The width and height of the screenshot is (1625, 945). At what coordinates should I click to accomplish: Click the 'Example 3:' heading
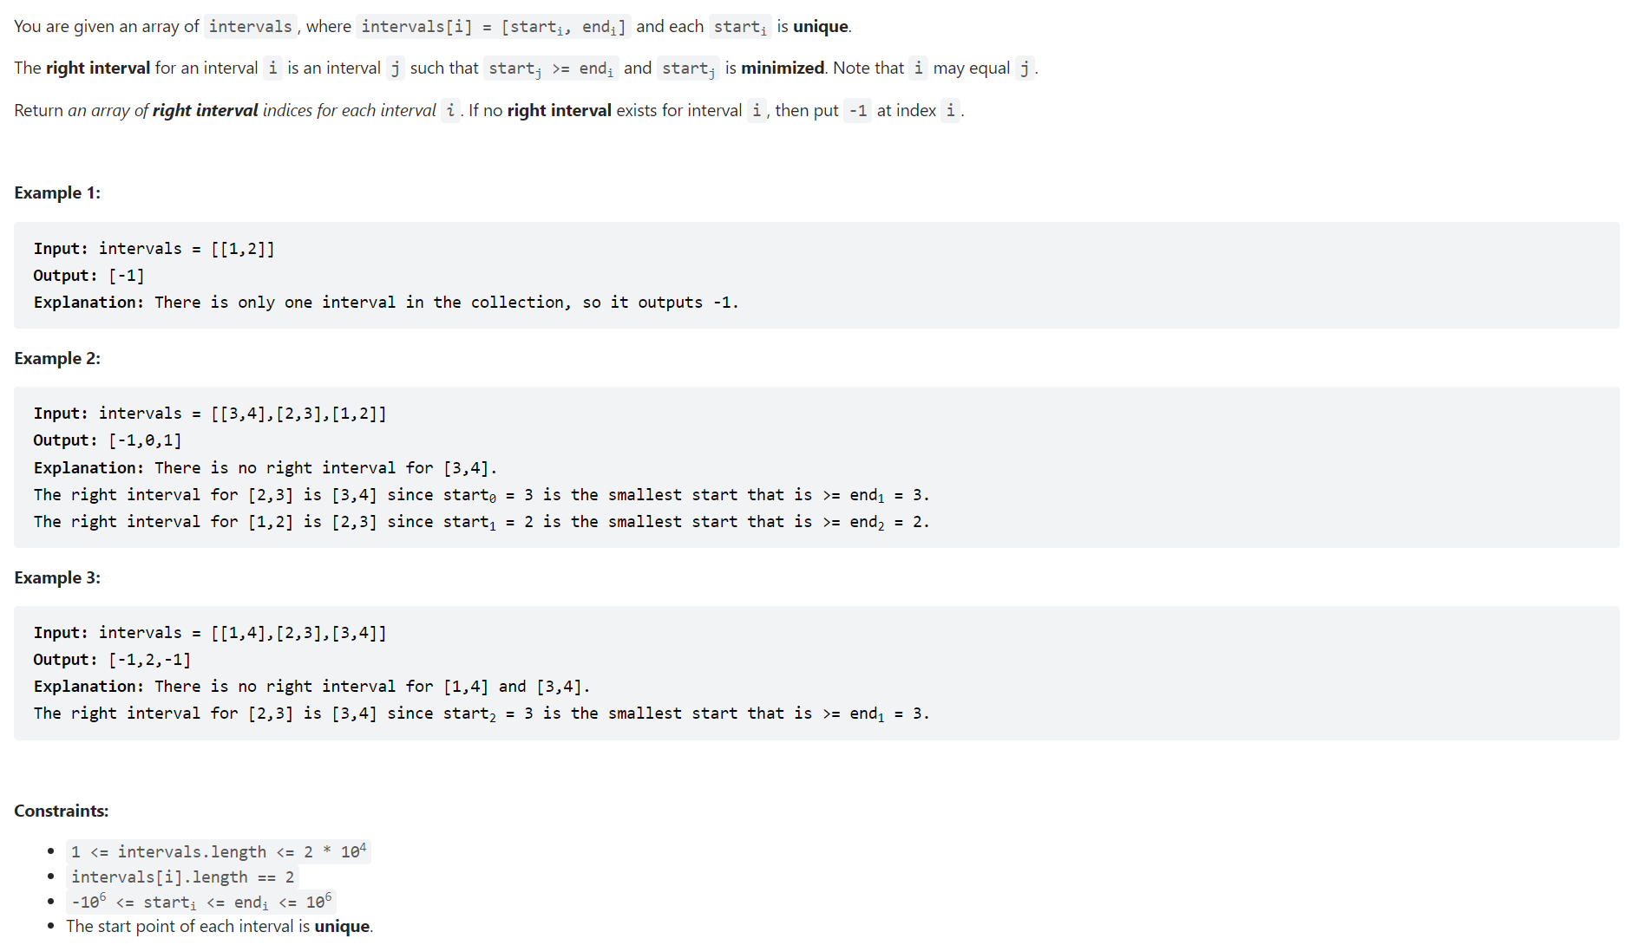pyautogui.click(x=57, y=578)
